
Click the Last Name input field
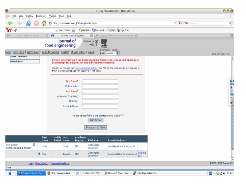click(100, 91)
